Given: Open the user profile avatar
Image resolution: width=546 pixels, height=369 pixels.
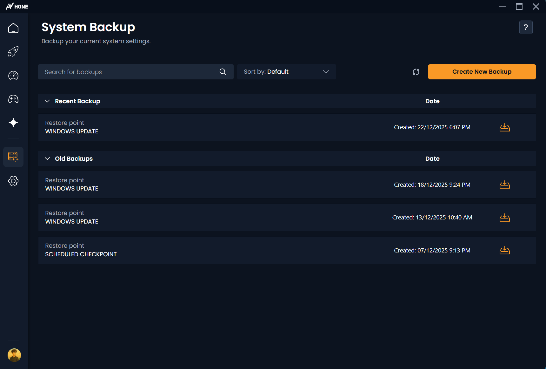Looking at the screenshot, I should tap(14, 355).
